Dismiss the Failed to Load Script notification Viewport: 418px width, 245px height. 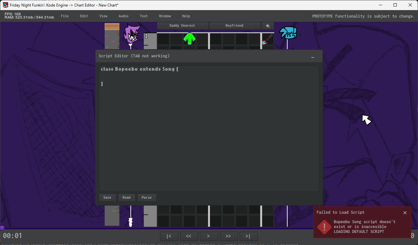pyautogui.click(x=405, y=213)
